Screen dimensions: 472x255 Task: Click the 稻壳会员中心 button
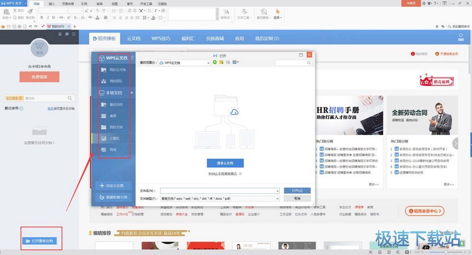pos(425,211)
